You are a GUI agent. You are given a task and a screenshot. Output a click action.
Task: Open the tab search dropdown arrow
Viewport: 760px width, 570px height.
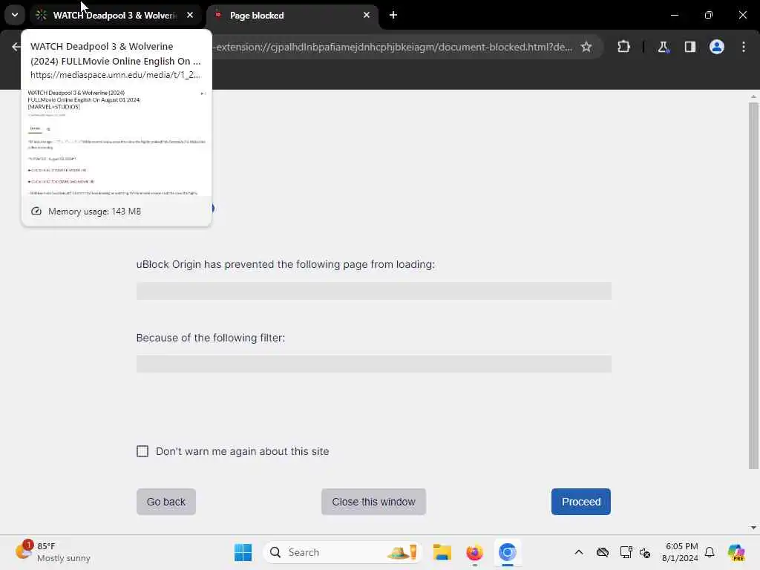[x=15, y=15]
